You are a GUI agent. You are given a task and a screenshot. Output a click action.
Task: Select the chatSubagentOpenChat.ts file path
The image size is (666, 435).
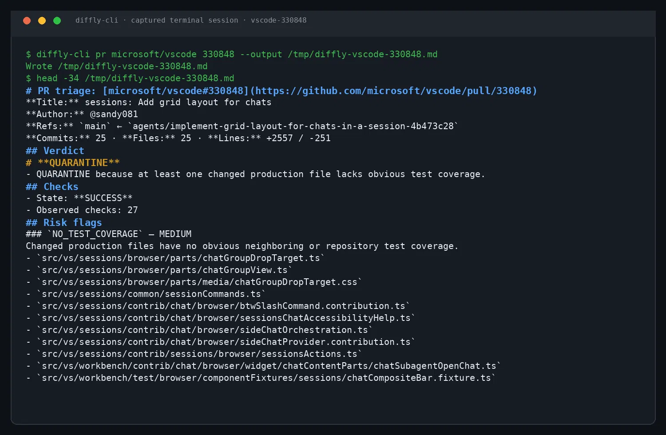(269, 366)
